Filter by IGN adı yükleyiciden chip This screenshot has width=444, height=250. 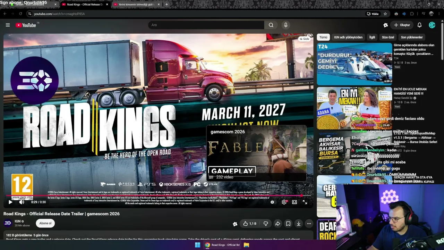pyautogui.click(x=348, y=37)
